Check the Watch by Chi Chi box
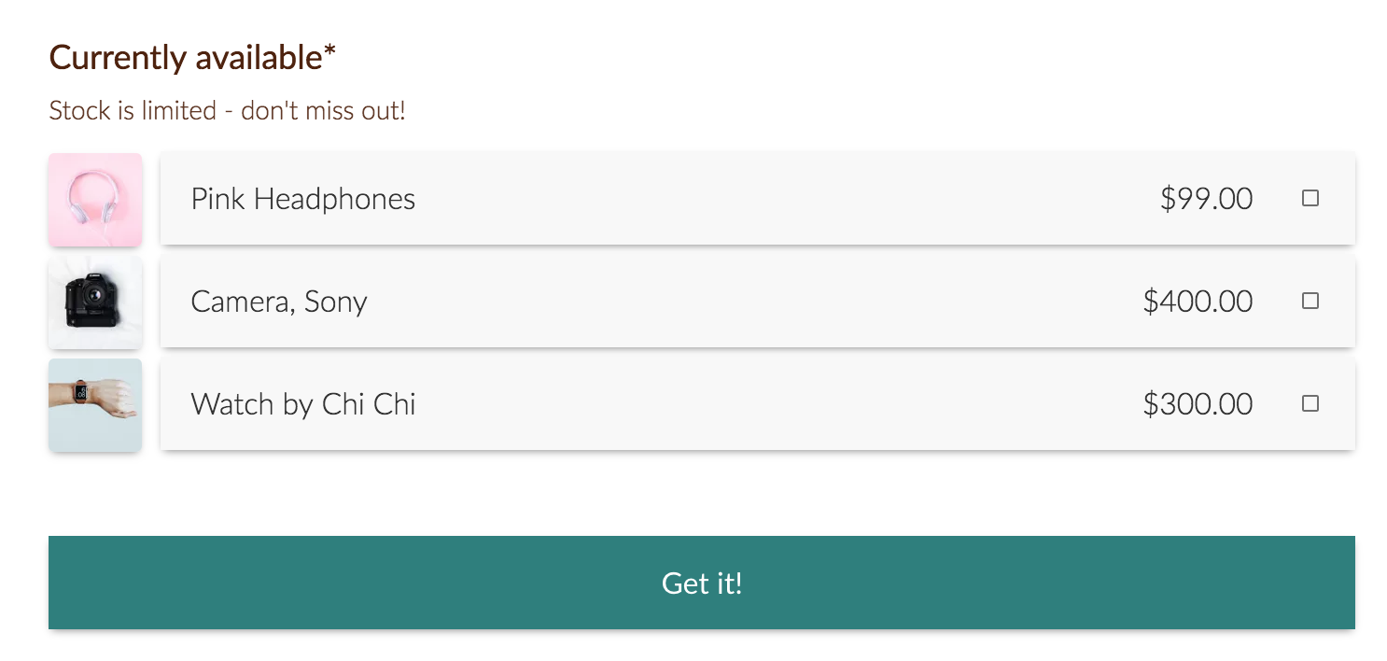Viewport: 1387px width, 661px height. point(1310,403)
